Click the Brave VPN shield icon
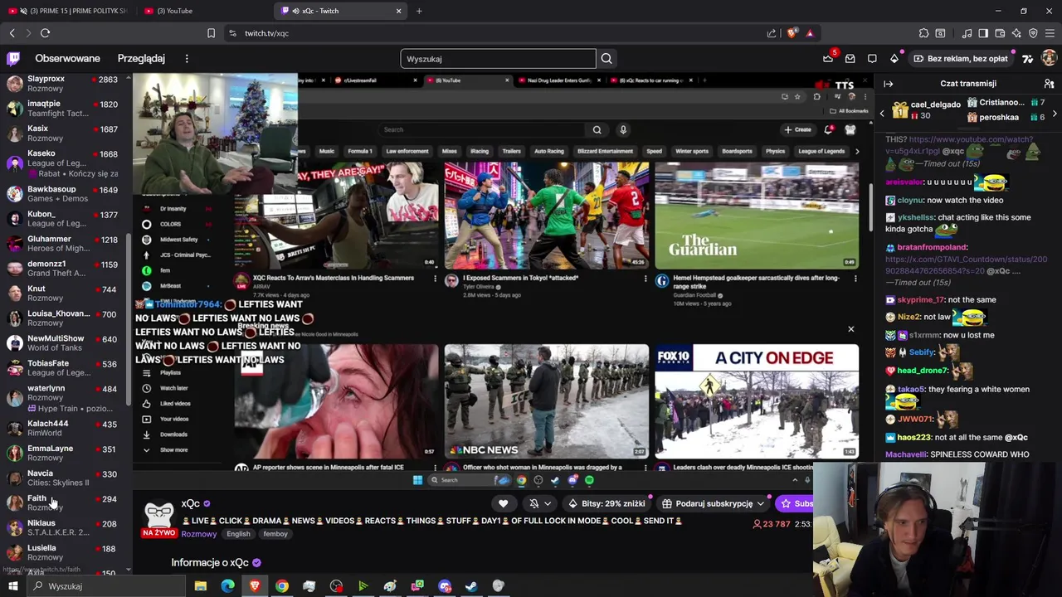This screenshot has height=597, width=1062. click(1033, 33)
